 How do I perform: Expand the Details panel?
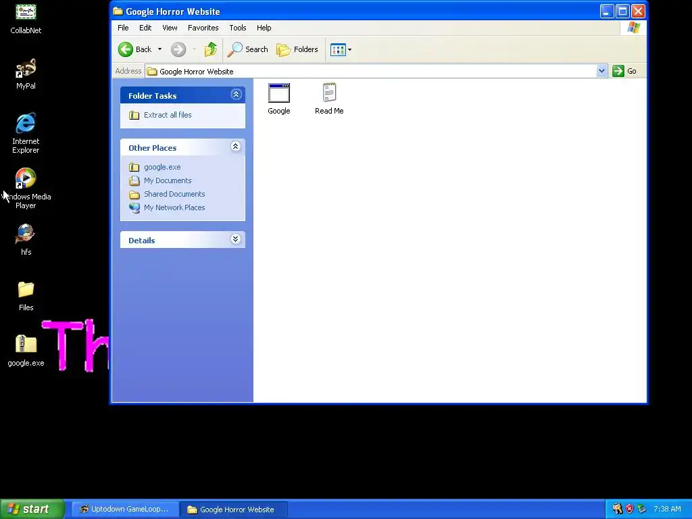click(x=236, y=239)
